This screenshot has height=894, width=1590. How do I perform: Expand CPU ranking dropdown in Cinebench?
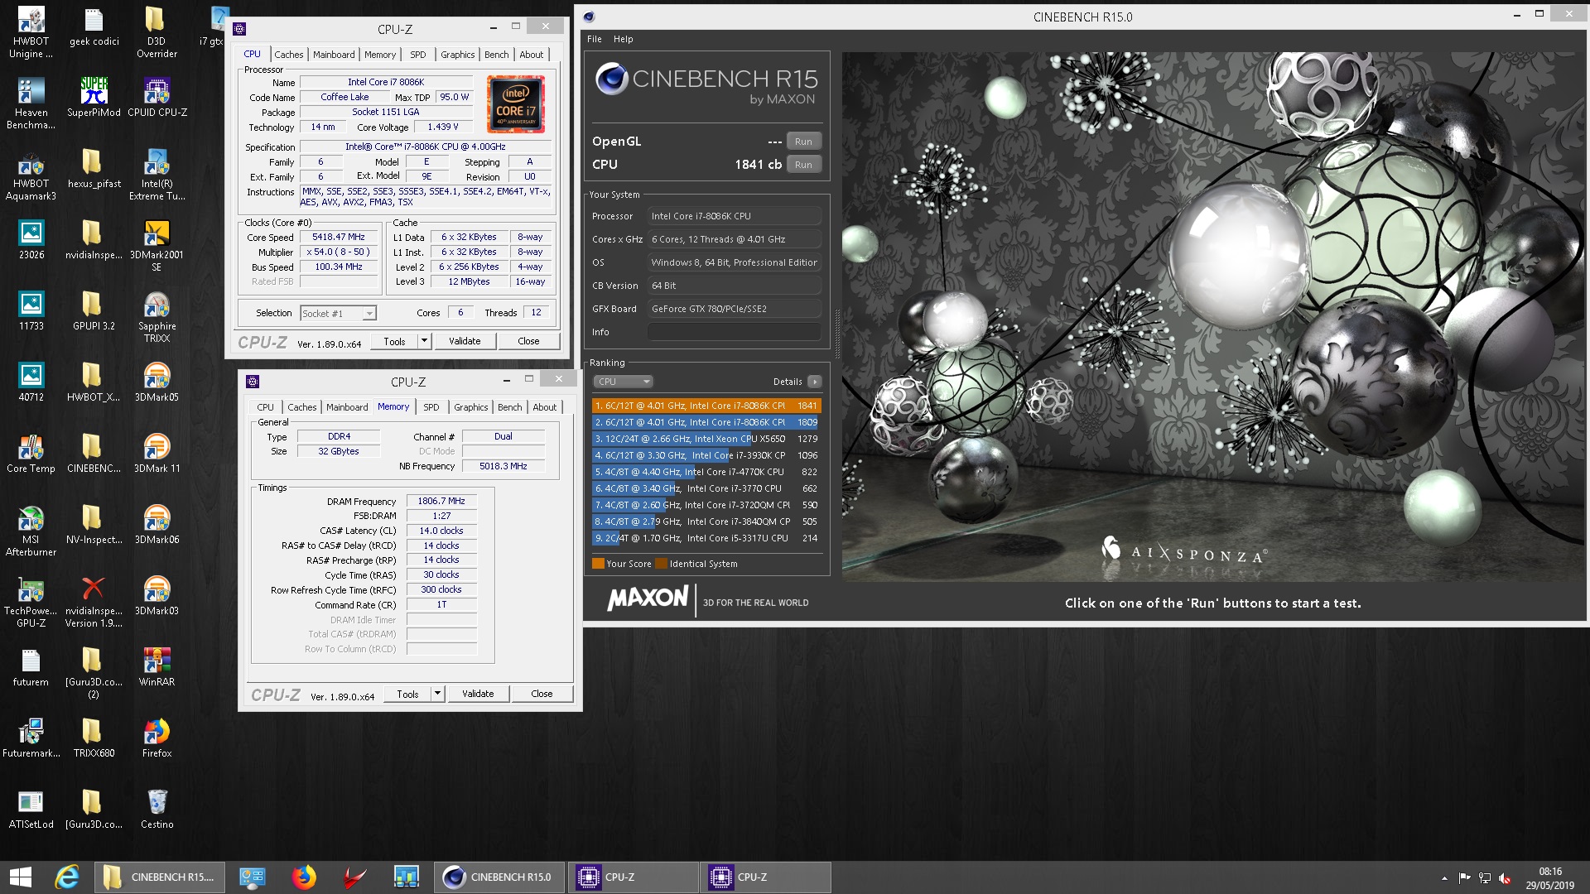(624, 382)
